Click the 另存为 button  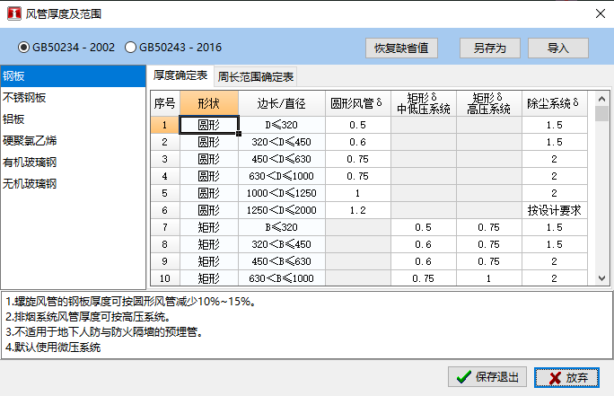(x=489, y=47)
